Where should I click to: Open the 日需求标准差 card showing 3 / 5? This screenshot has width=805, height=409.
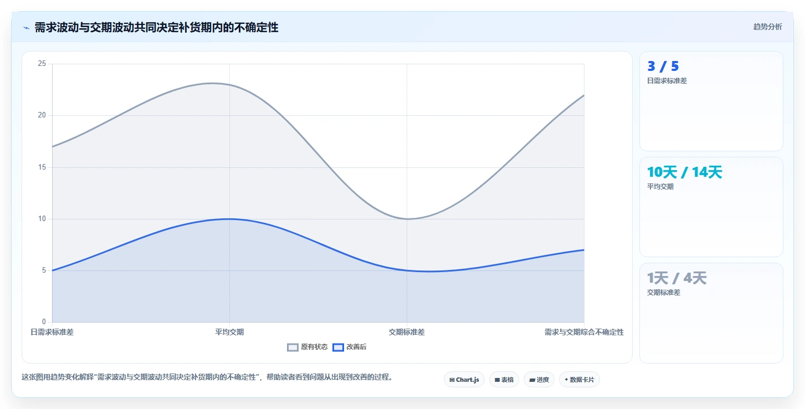point(711,101)
